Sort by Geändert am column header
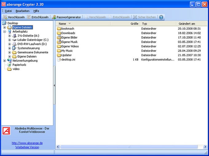Image resolution: width=209 pixels, height=156 pixels. coord(192,24)
